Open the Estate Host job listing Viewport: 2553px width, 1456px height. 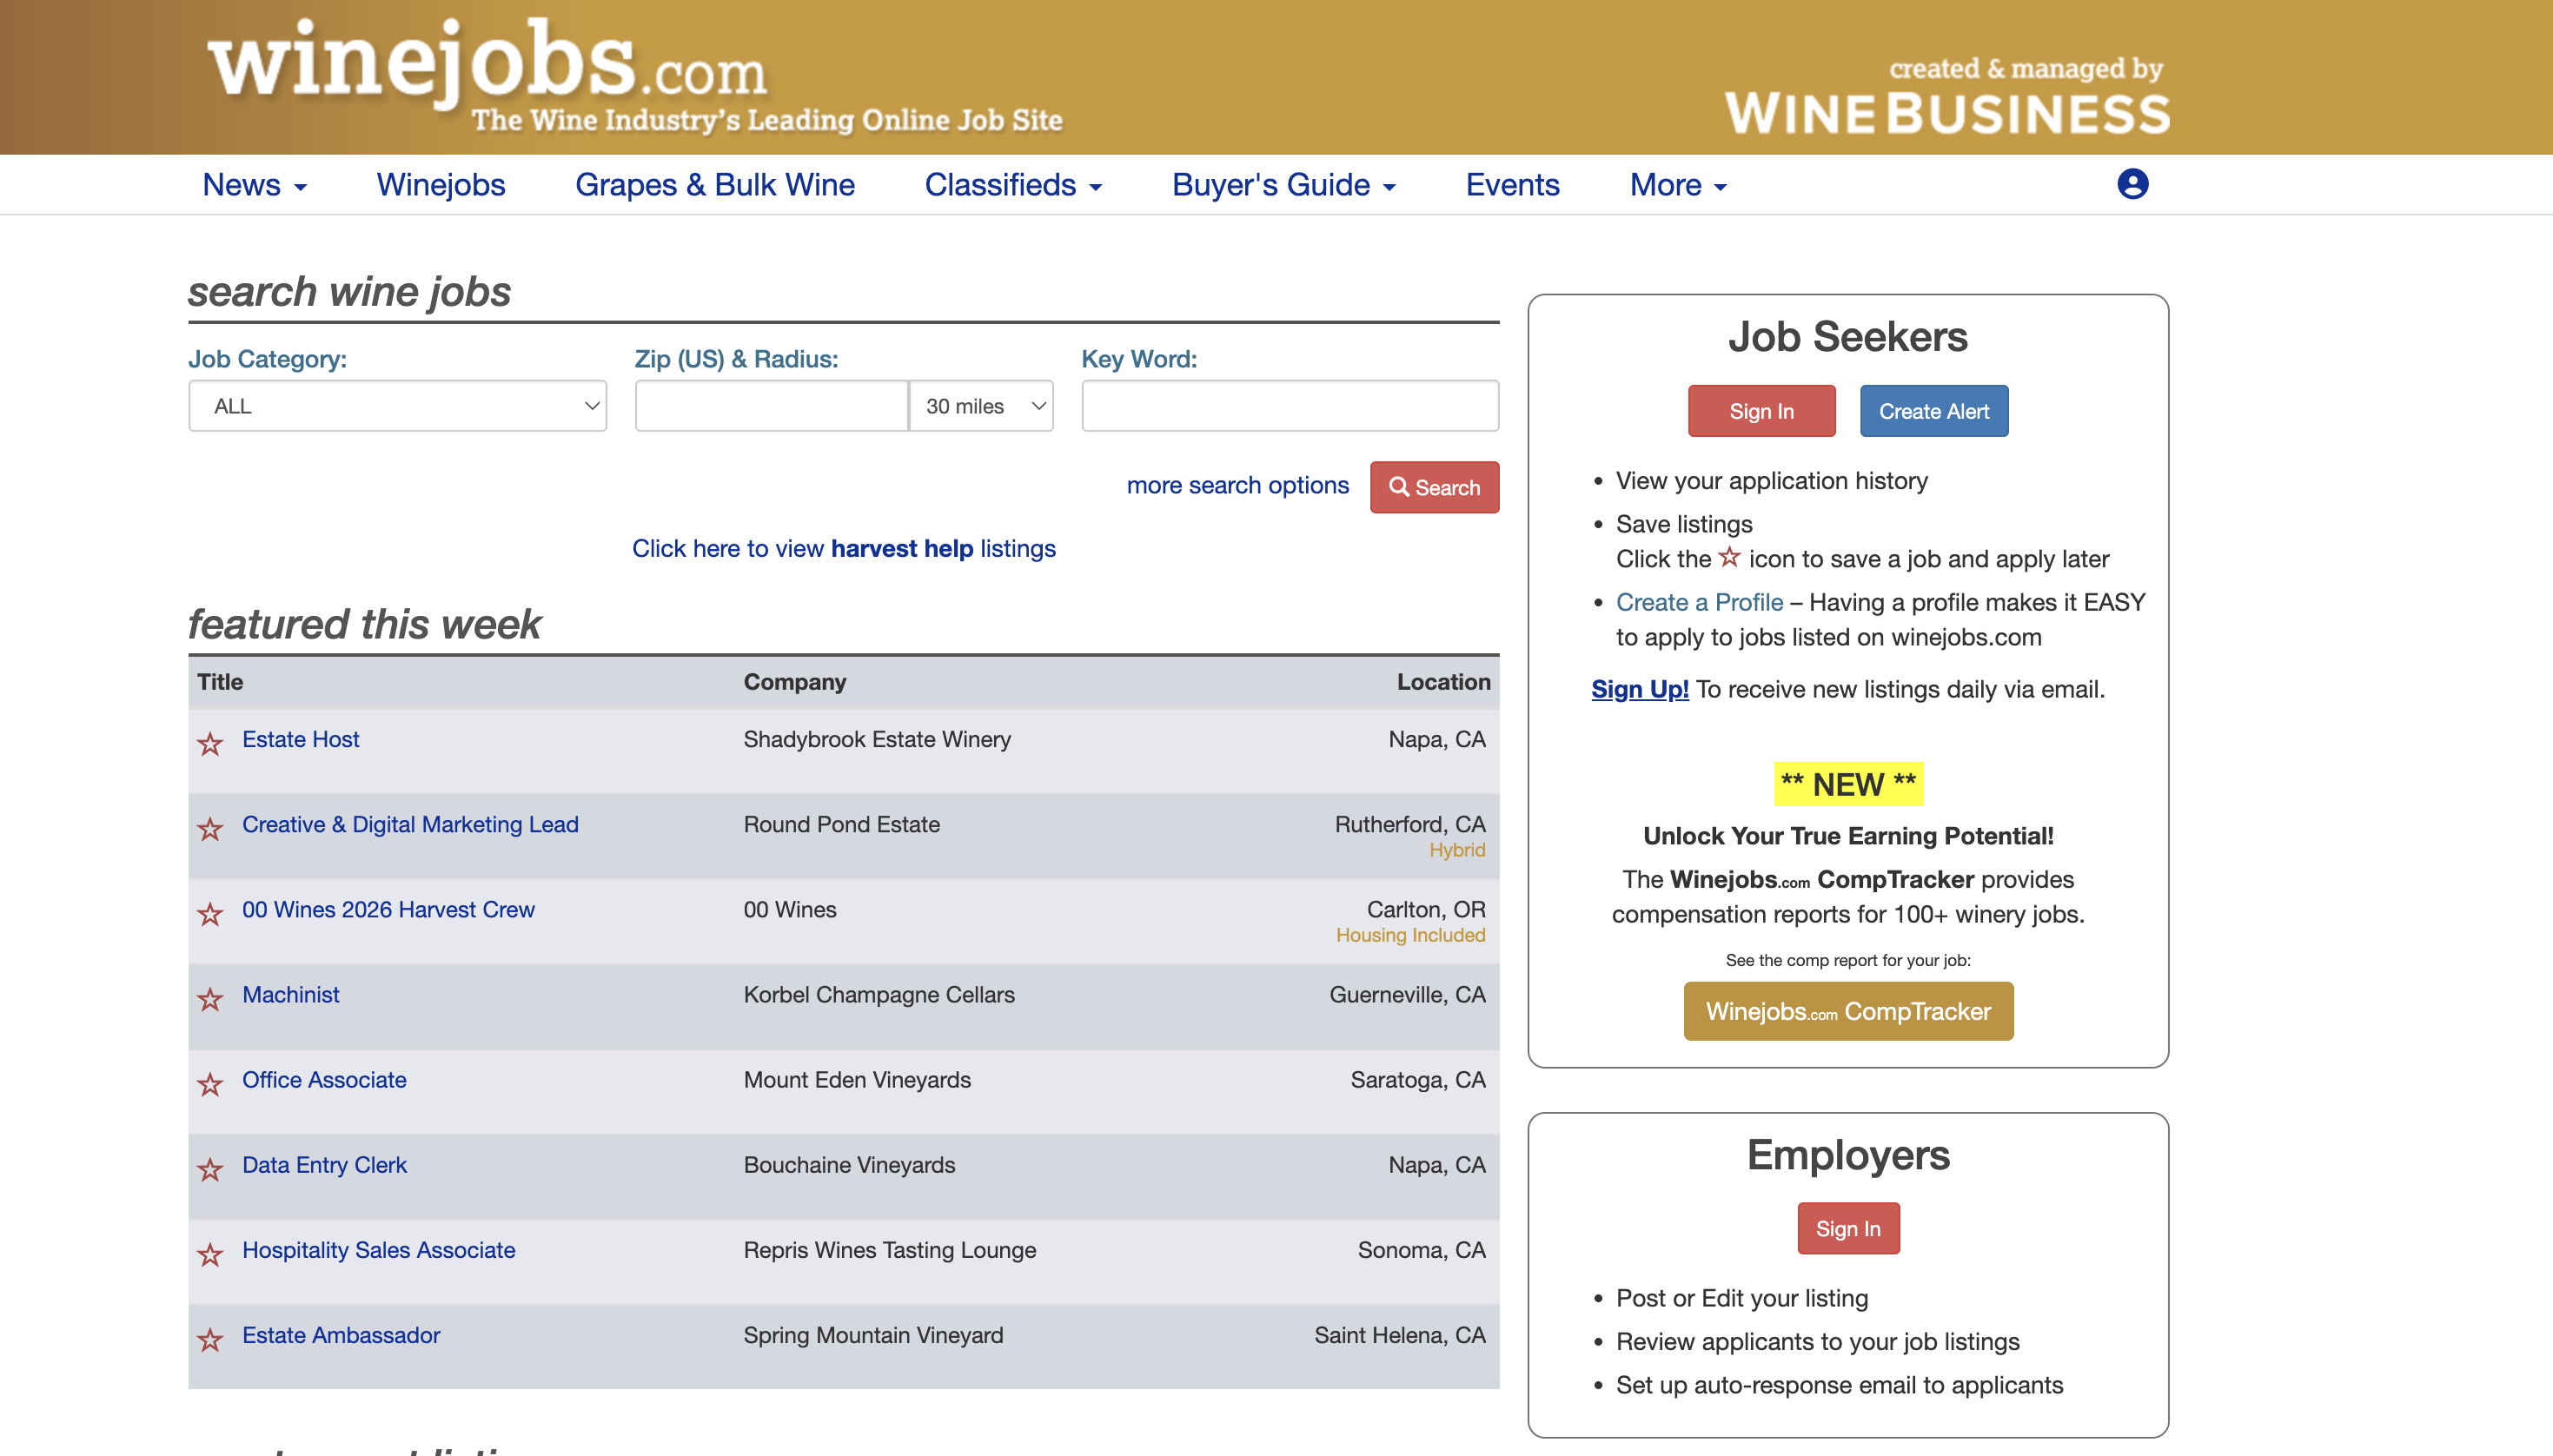pos(300,739)
